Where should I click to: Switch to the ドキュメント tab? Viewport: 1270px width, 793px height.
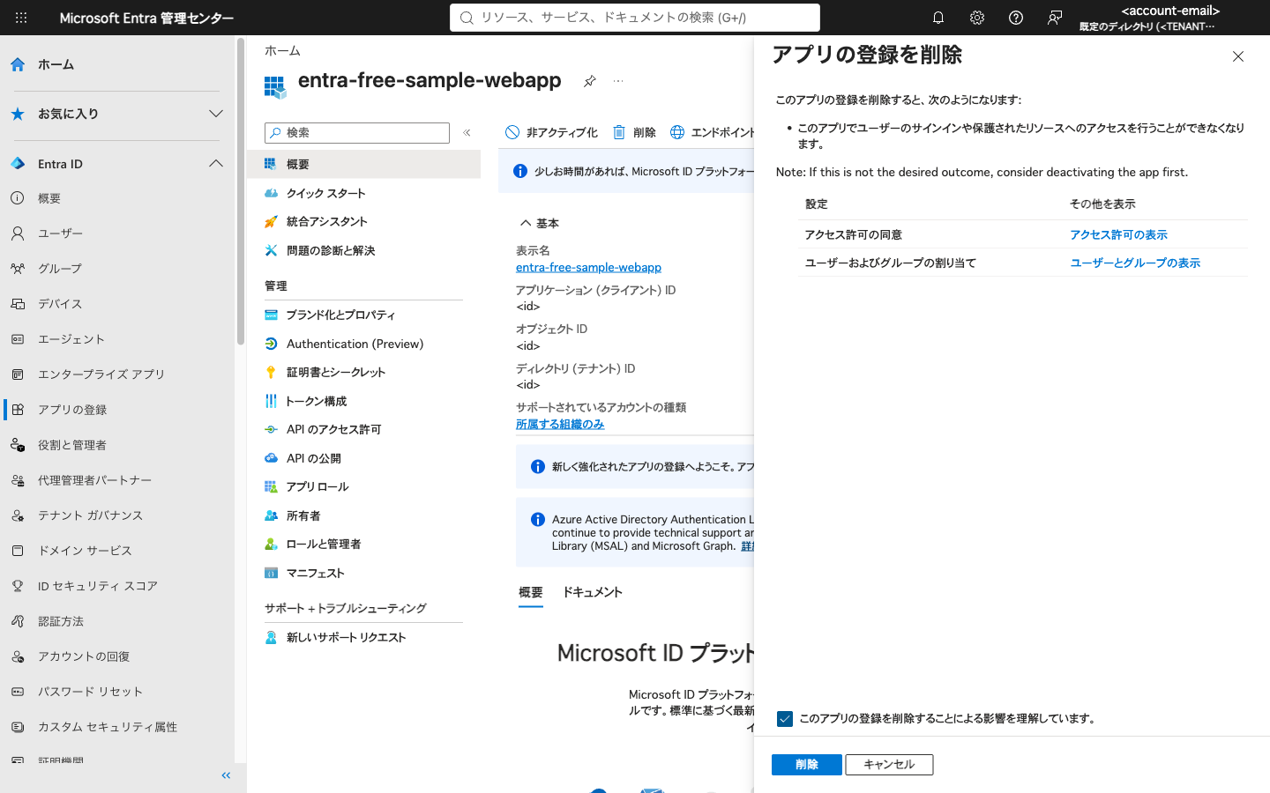point(593,592)
